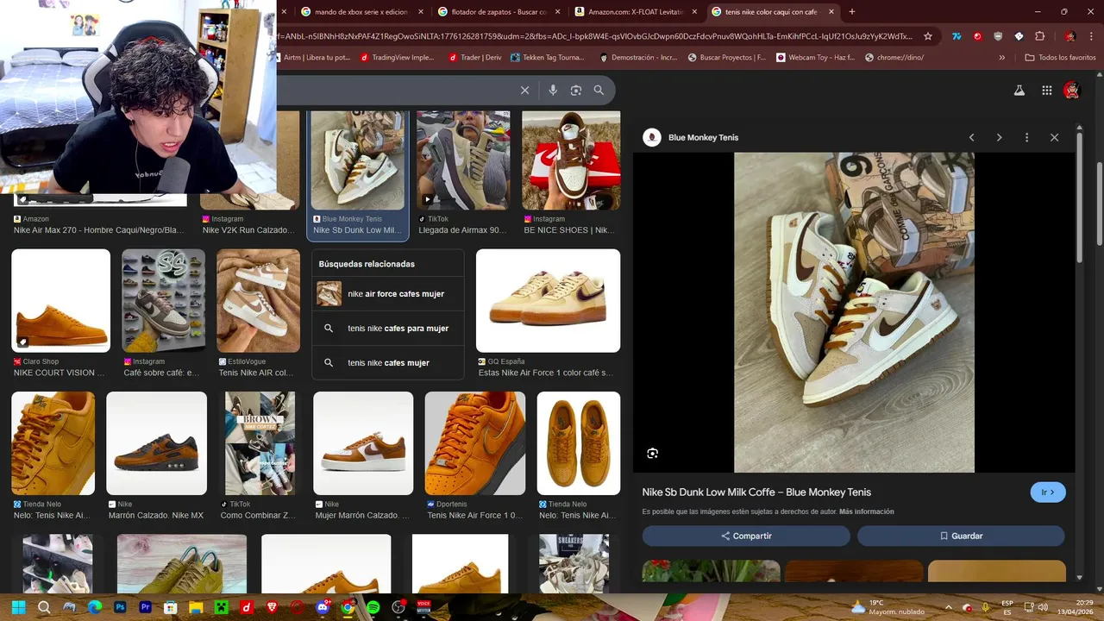Show hidden system tray icons
This screenshot has height=621, width=1104.
pyautogui.click(x=948, y=607)
